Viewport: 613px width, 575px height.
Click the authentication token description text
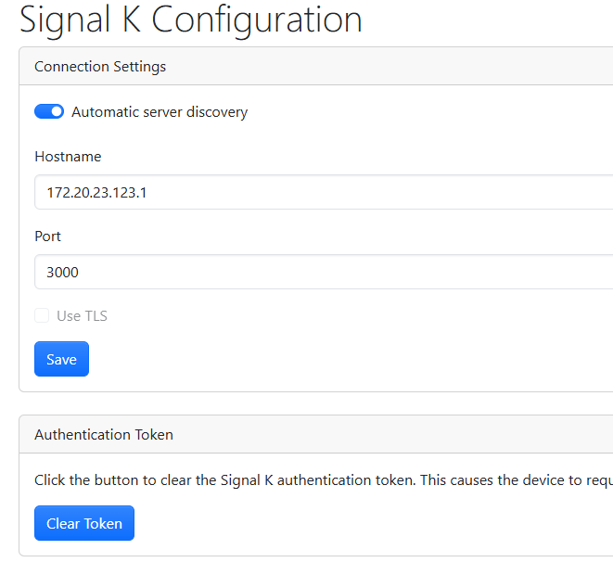coord(324,480)
